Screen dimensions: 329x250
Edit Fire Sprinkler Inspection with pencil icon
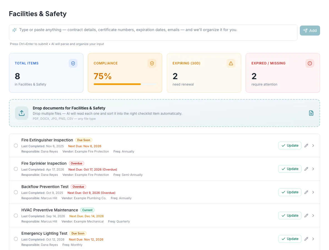[306, 169]
